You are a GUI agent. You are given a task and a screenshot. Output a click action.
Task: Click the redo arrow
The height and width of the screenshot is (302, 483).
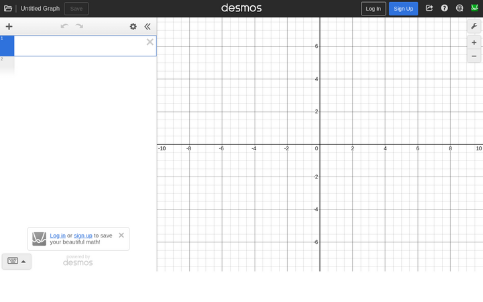(x=79, y=26)
